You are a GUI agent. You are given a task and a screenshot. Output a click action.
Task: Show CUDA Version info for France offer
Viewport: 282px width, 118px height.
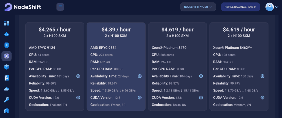click(140, 98)
